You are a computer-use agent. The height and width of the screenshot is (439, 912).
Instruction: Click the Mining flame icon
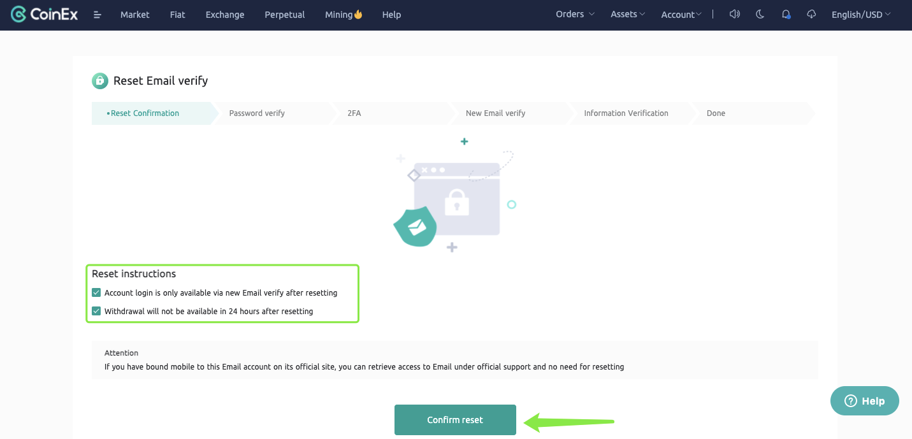click(358, 14)
